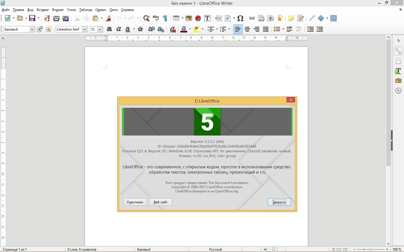
Task: Expand New document dropdown arrow
Action: click(x=13, y=18)
